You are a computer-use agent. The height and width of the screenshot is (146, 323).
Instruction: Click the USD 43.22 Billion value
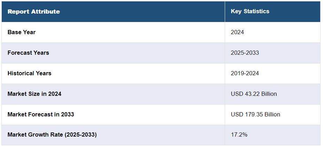(254, 94)
